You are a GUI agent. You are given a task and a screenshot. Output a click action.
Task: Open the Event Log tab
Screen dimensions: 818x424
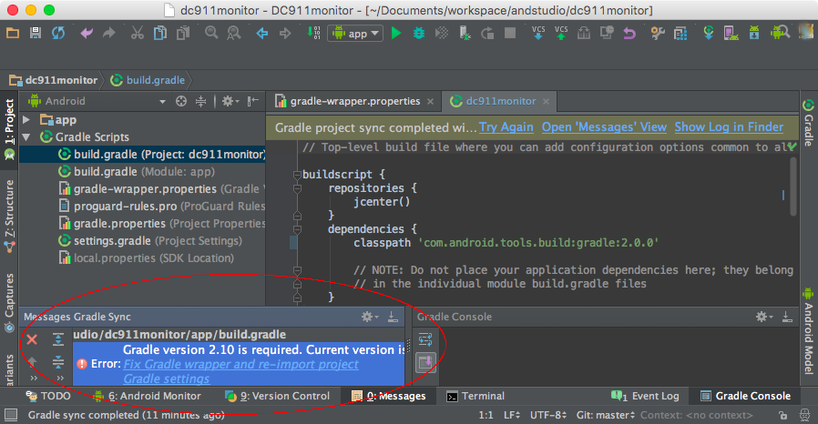645,396
